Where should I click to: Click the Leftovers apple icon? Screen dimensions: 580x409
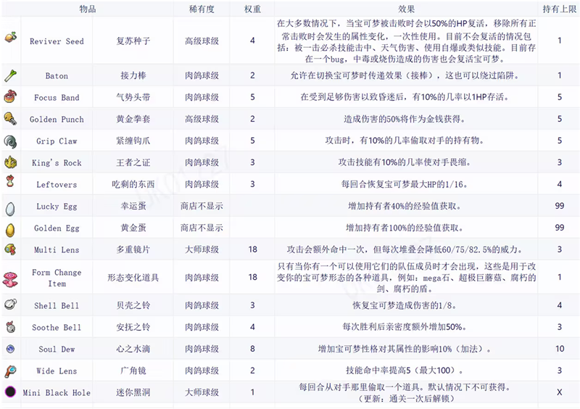[x=10, y=181]
